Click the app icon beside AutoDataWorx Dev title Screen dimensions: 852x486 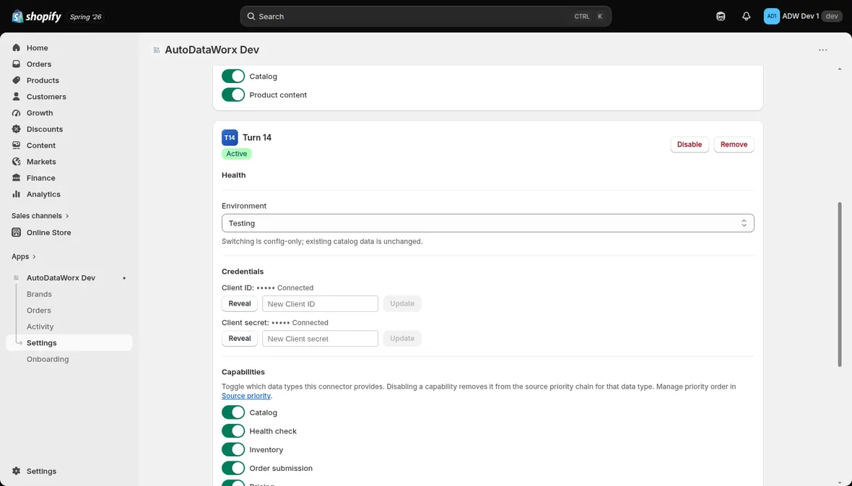tap(157, 50)
